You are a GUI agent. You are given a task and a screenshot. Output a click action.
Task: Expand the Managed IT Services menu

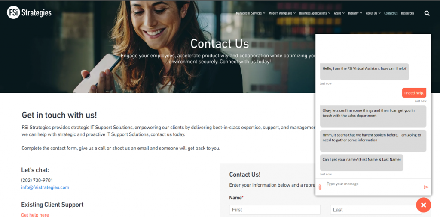251,13
